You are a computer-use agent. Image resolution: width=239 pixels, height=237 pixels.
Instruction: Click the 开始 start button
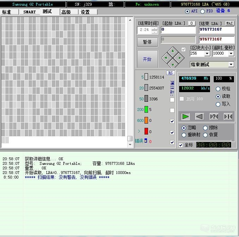[147, 59]
